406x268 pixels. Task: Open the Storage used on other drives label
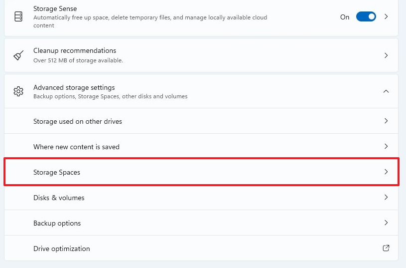78,121
